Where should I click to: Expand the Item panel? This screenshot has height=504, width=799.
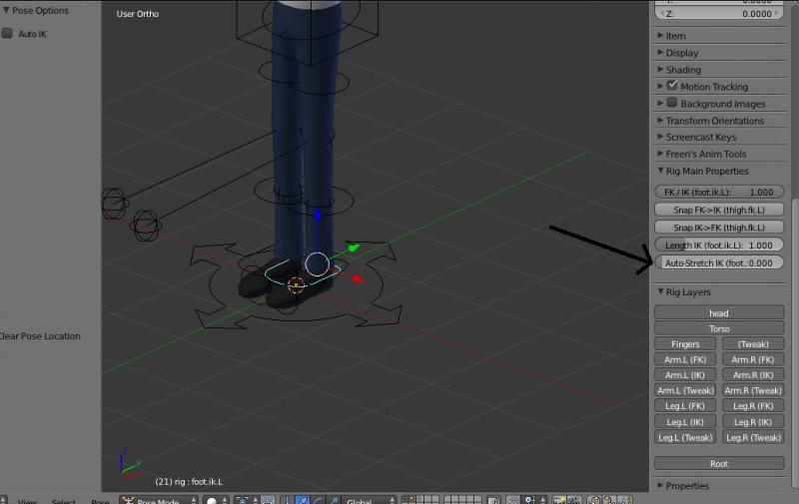pos(660,35)
